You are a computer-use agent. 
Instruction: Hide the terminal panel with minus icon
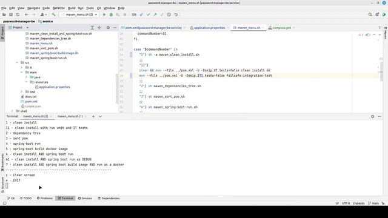pyautogui.click(x=380, y=116)
